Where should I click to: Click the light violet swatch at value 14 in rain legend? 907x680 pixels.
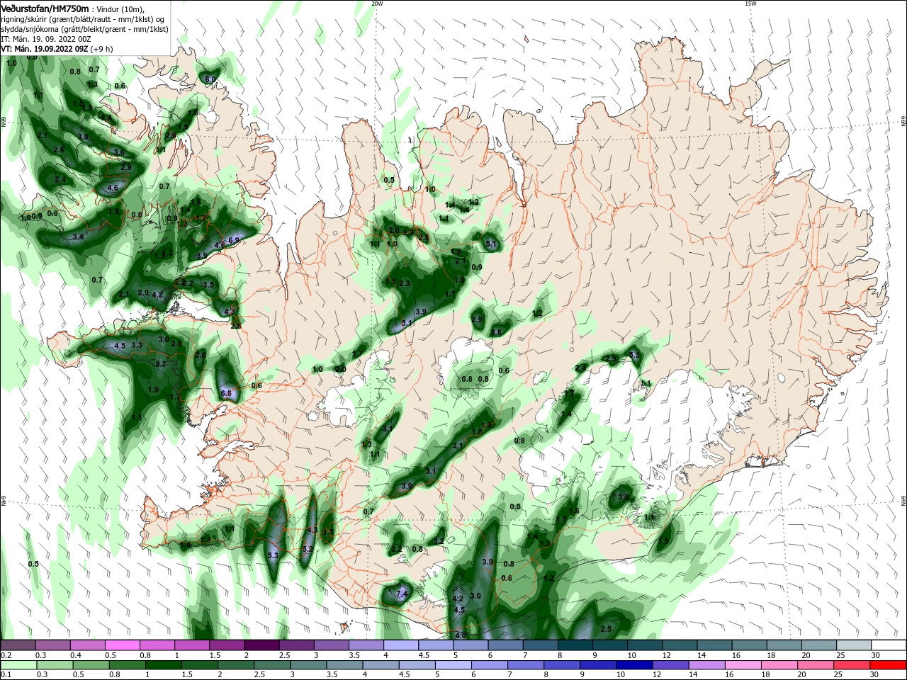pos(707,666)
